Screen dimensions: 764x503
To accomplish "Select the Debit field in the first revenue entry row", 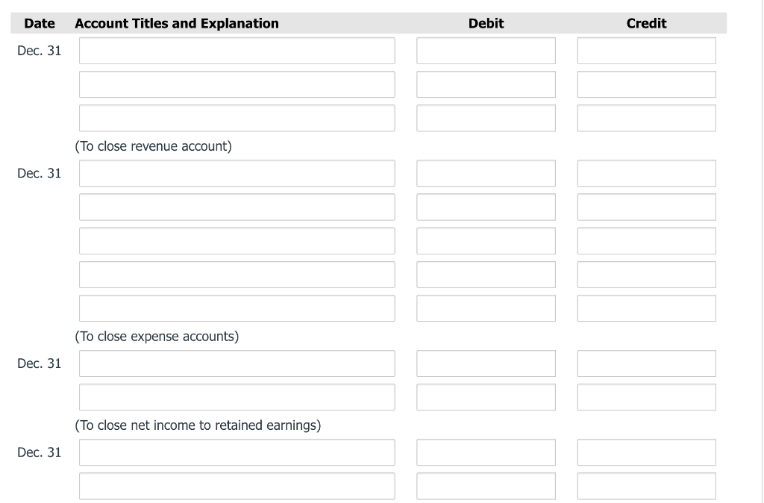I will coord(486,50).
